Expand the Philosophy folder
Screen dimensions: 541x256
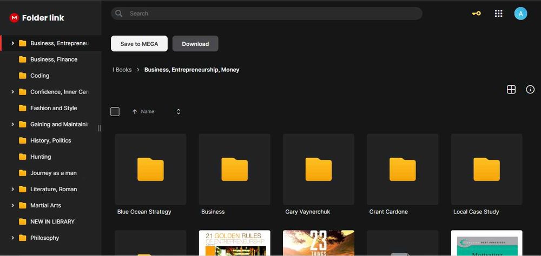[13, 238]
